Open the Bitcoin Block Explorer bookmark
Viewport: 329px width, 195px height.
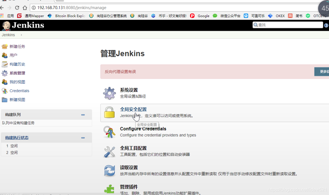coord(66,16)
